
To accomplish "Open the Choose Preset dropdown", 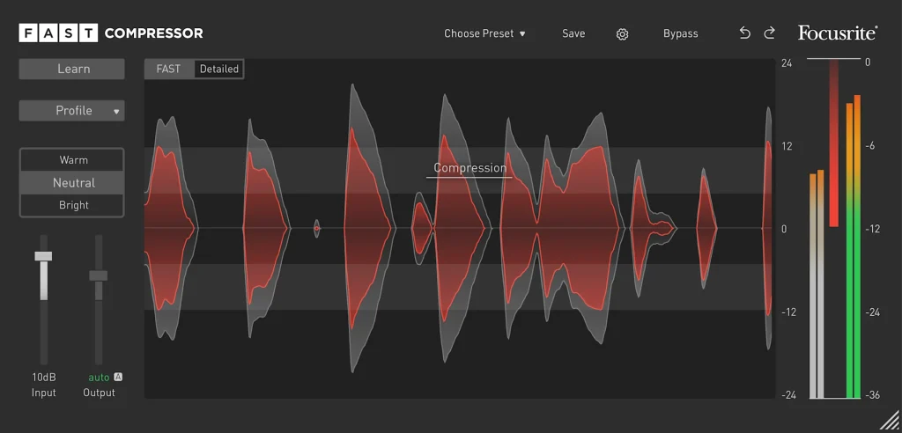I will 484,34.
